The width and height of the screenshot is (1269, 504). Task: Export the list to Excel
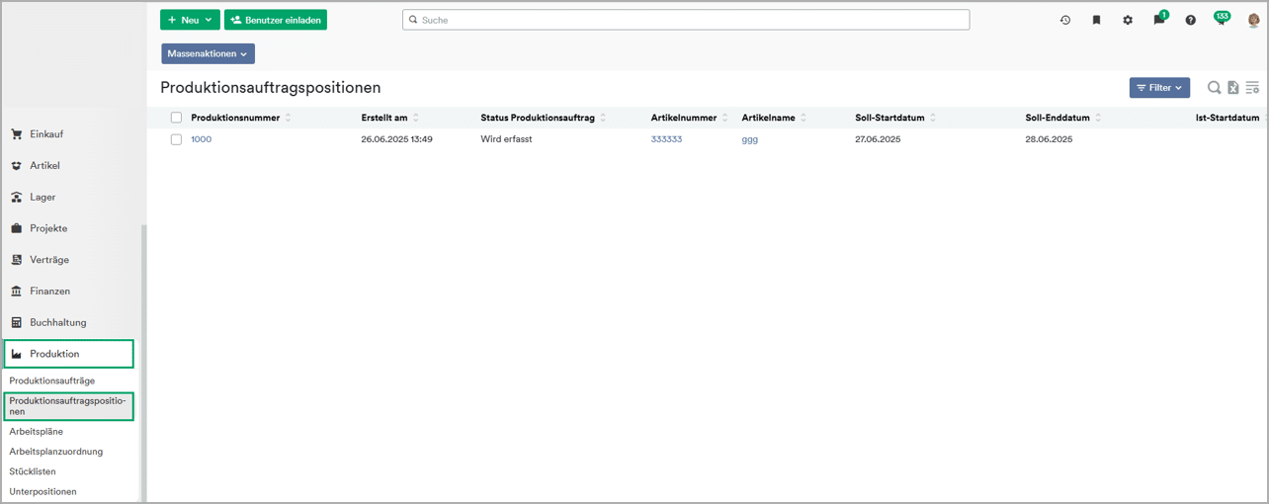[1233, 88]
